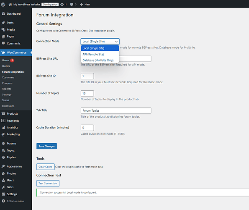Screen dimensions: 249x210
Task: Open the comments bubble icon in admin bar
Action: pos(72,5)
